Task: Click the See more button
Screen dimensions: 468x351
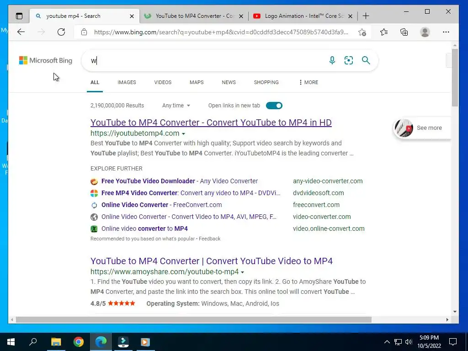Action: pos(422,128)
